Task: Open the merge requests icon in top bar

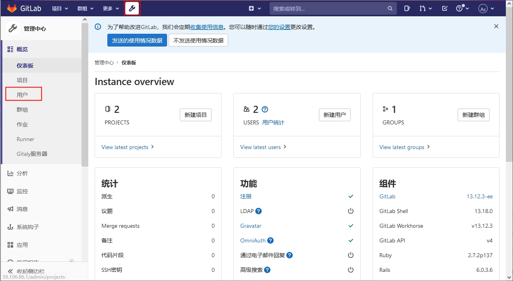Action: pyautogui.click(x=426, y=8)
